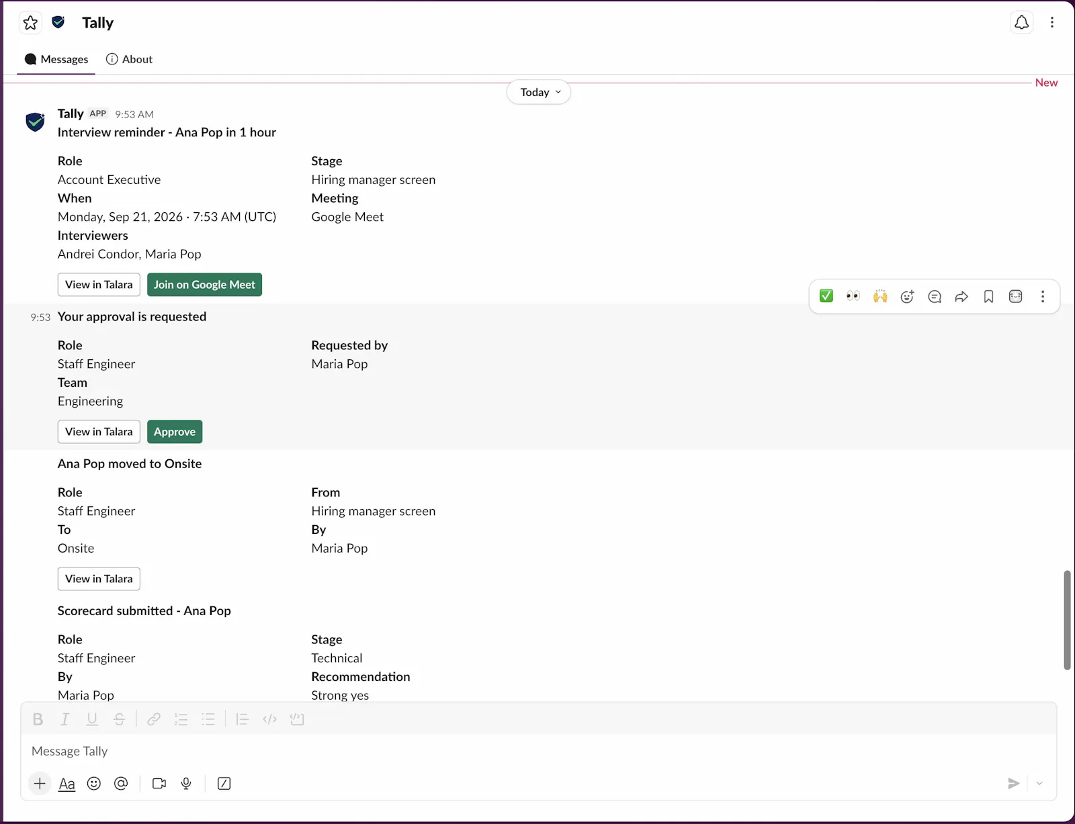This screenshot has height=824, width=1075.
Task: Forward the approval message
Action: [961, 296]
